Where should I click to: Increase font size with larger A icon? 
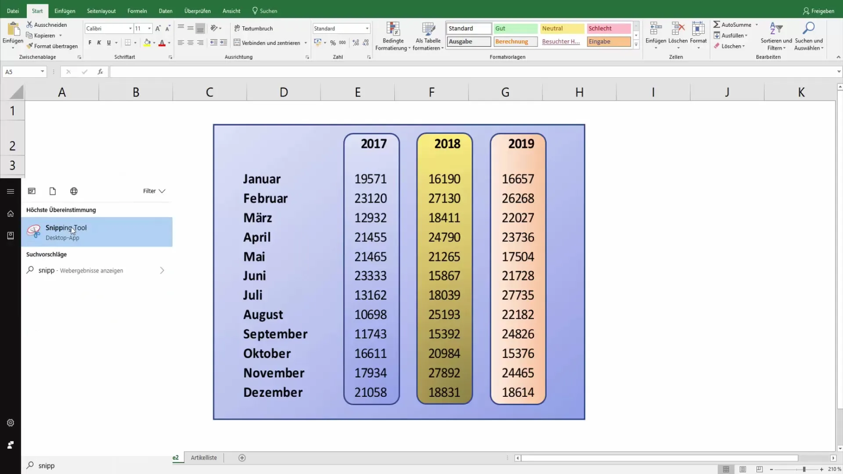[x=158, y=29]
